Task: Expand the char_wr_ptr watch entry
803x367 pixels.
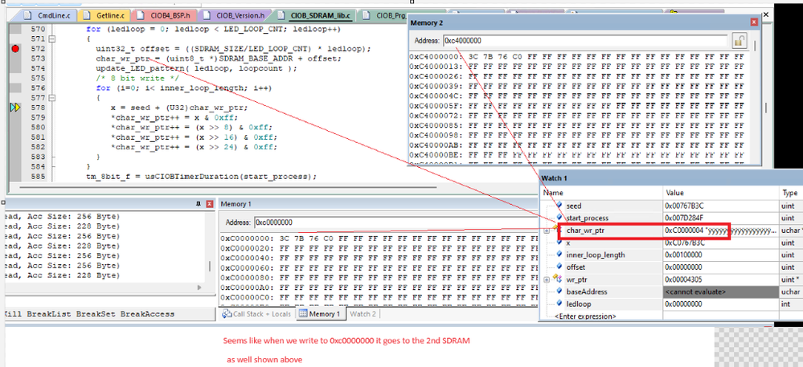Action: (x=547, y=230)
